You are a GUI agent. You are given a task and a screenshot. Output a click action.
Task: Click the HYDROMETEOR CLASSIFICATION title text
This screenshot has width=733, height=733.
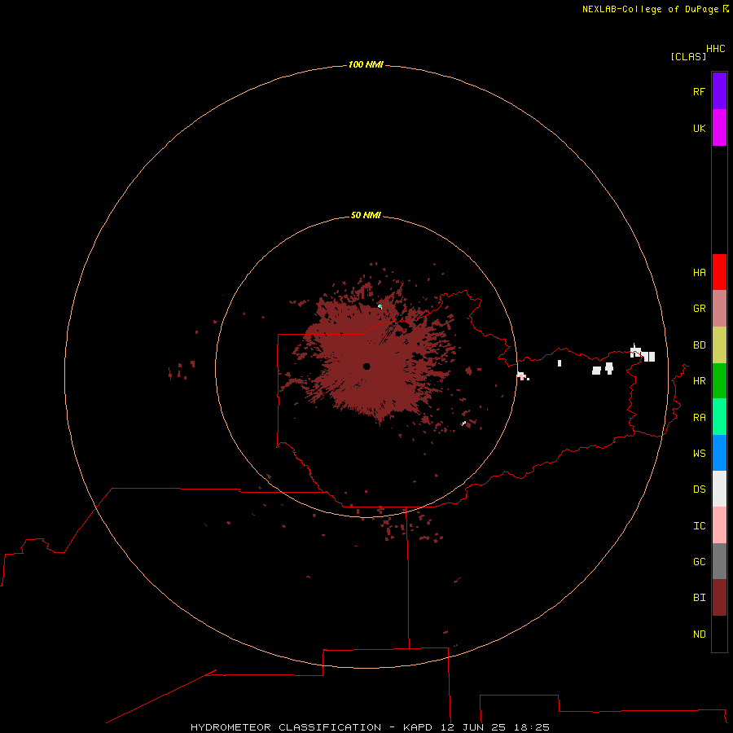pyautogui.click(x=286, y=727)
